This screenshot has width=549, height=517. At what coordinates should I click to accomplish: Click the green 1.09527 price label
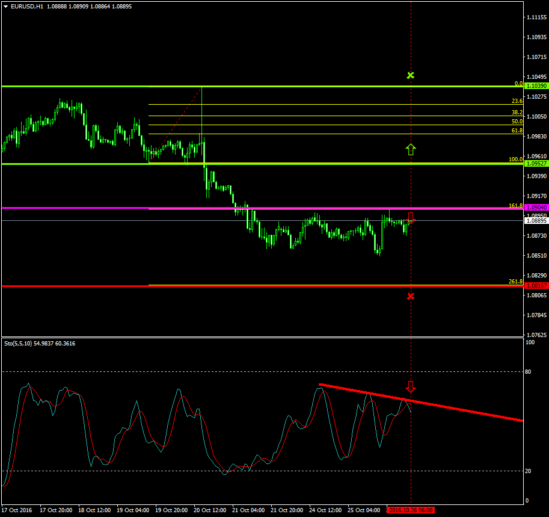click(536, 163)
